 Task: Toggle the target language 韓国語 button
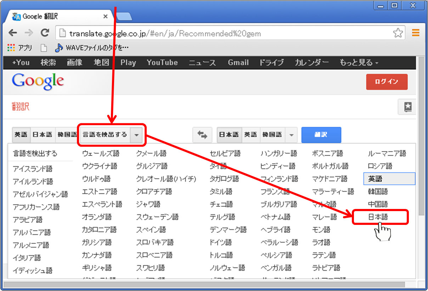click(272, 135)
